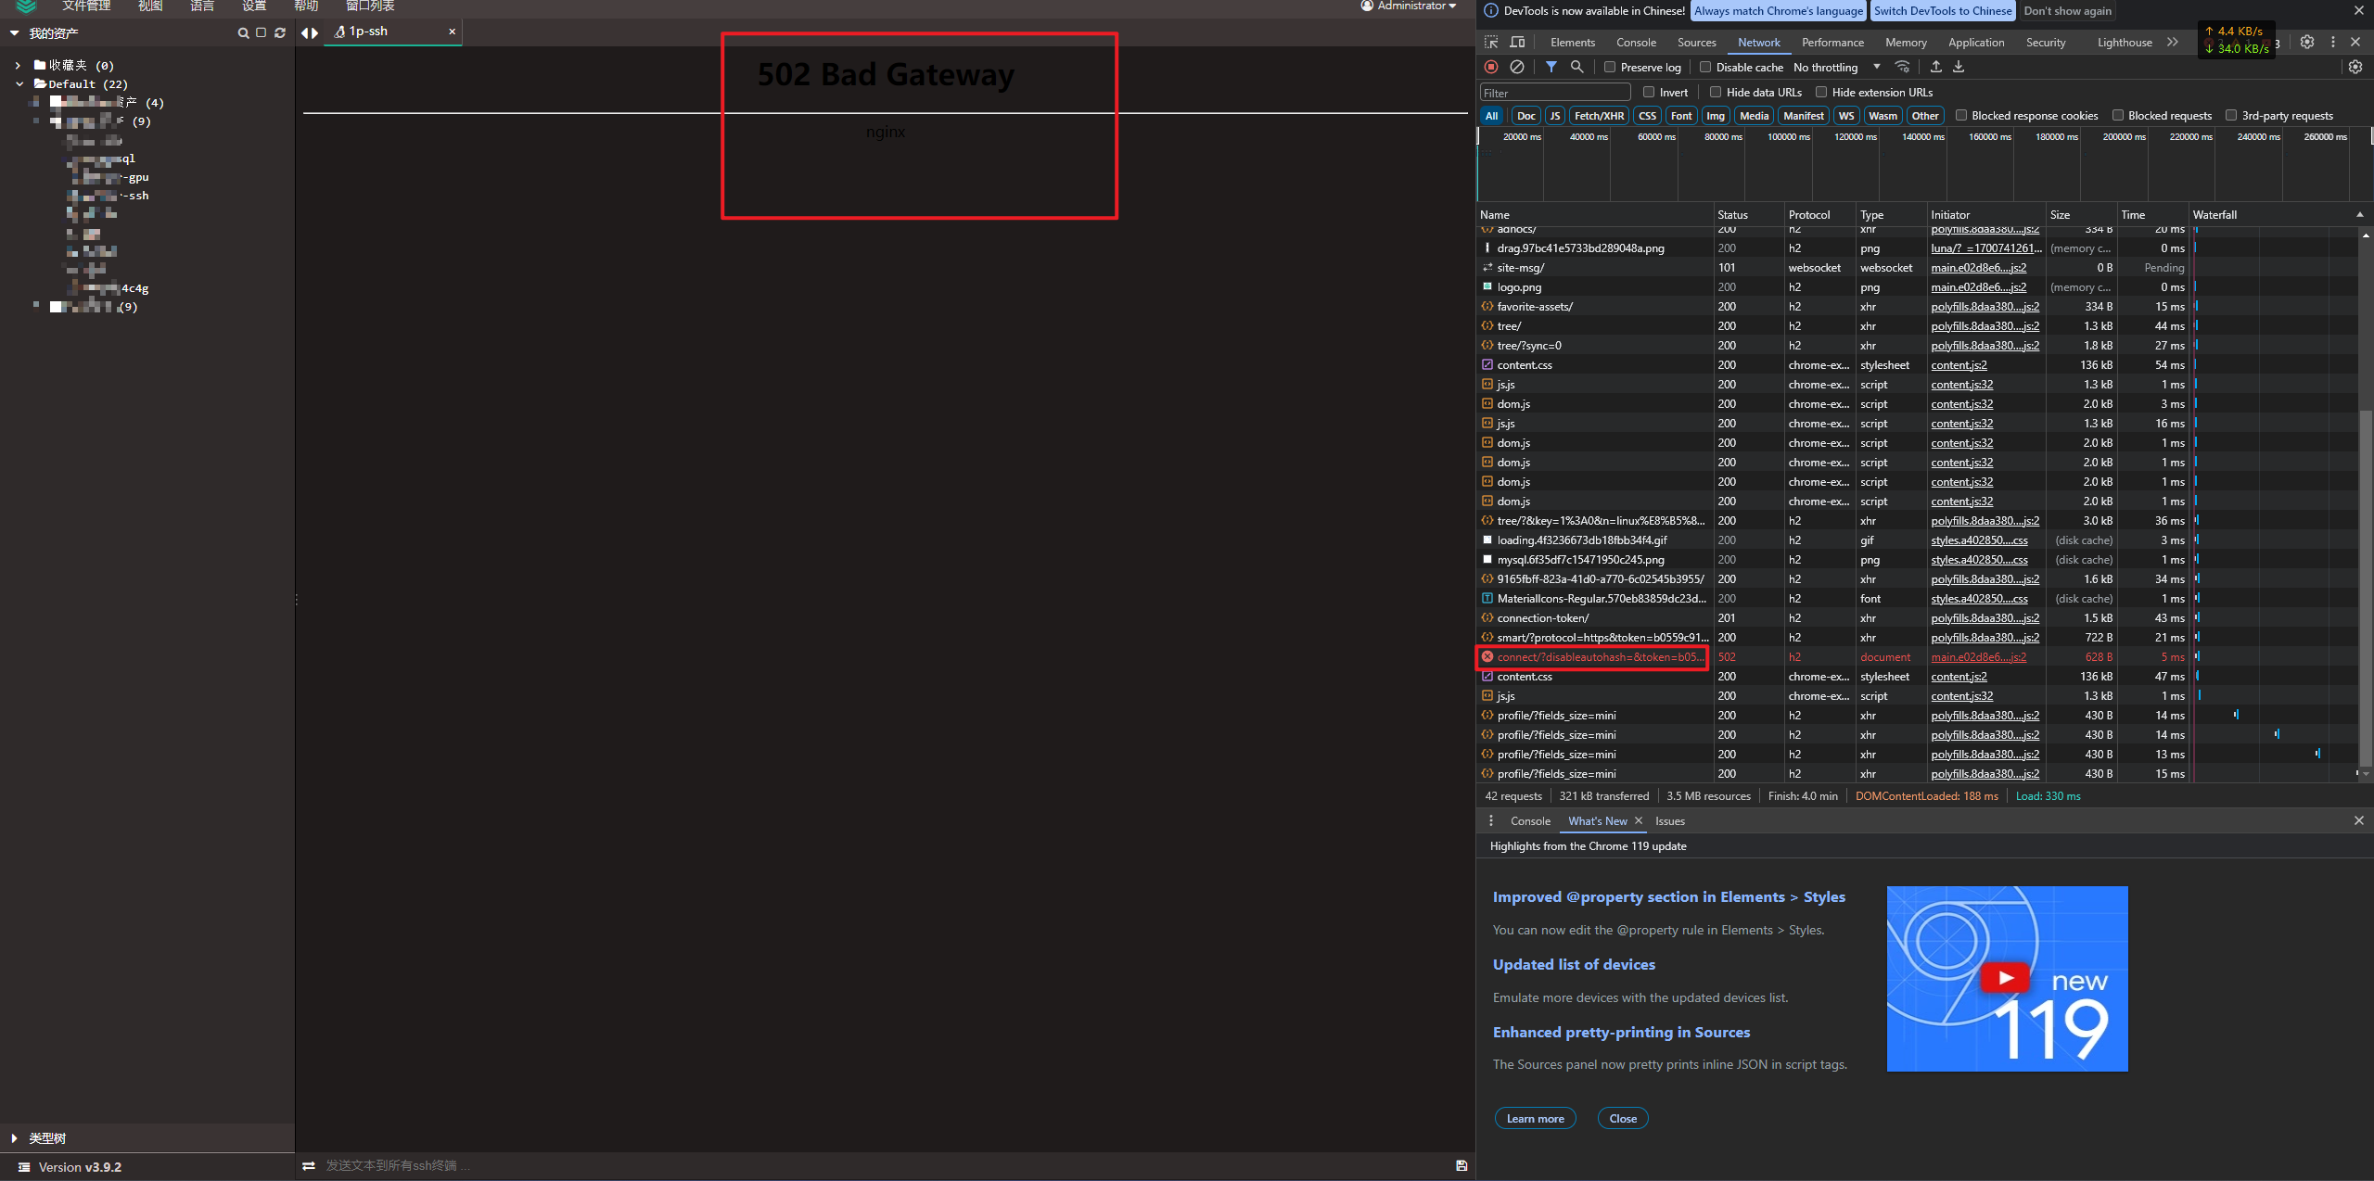Enable the Preserve log checkbox

[x=1610, y=67]
